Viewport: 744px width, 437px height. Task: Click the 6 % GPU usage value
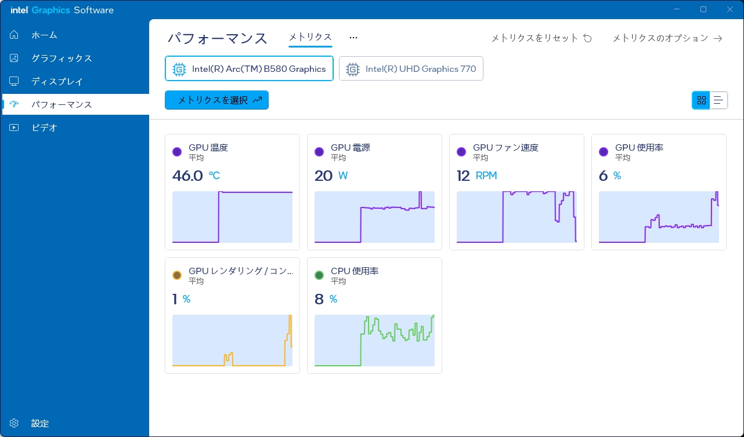click(610, 176)
